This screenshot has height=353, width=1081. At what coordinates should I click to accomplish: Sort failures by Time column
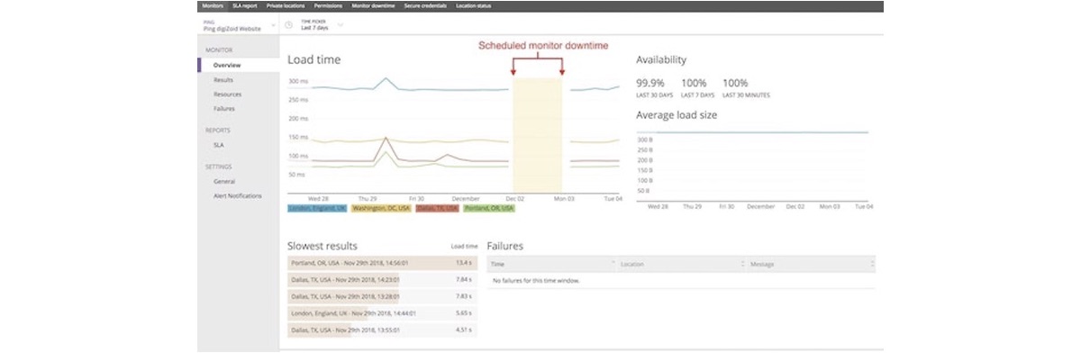click(x=550, y=264)
